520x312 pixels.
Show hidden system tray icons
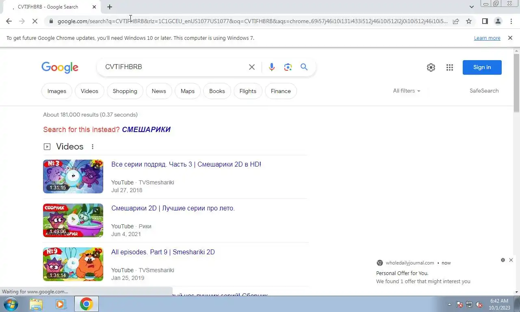(x=449, y=304)
